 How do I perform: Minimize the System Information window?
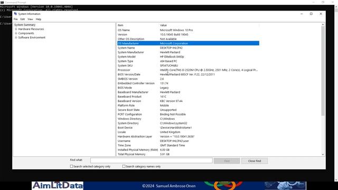302,14
